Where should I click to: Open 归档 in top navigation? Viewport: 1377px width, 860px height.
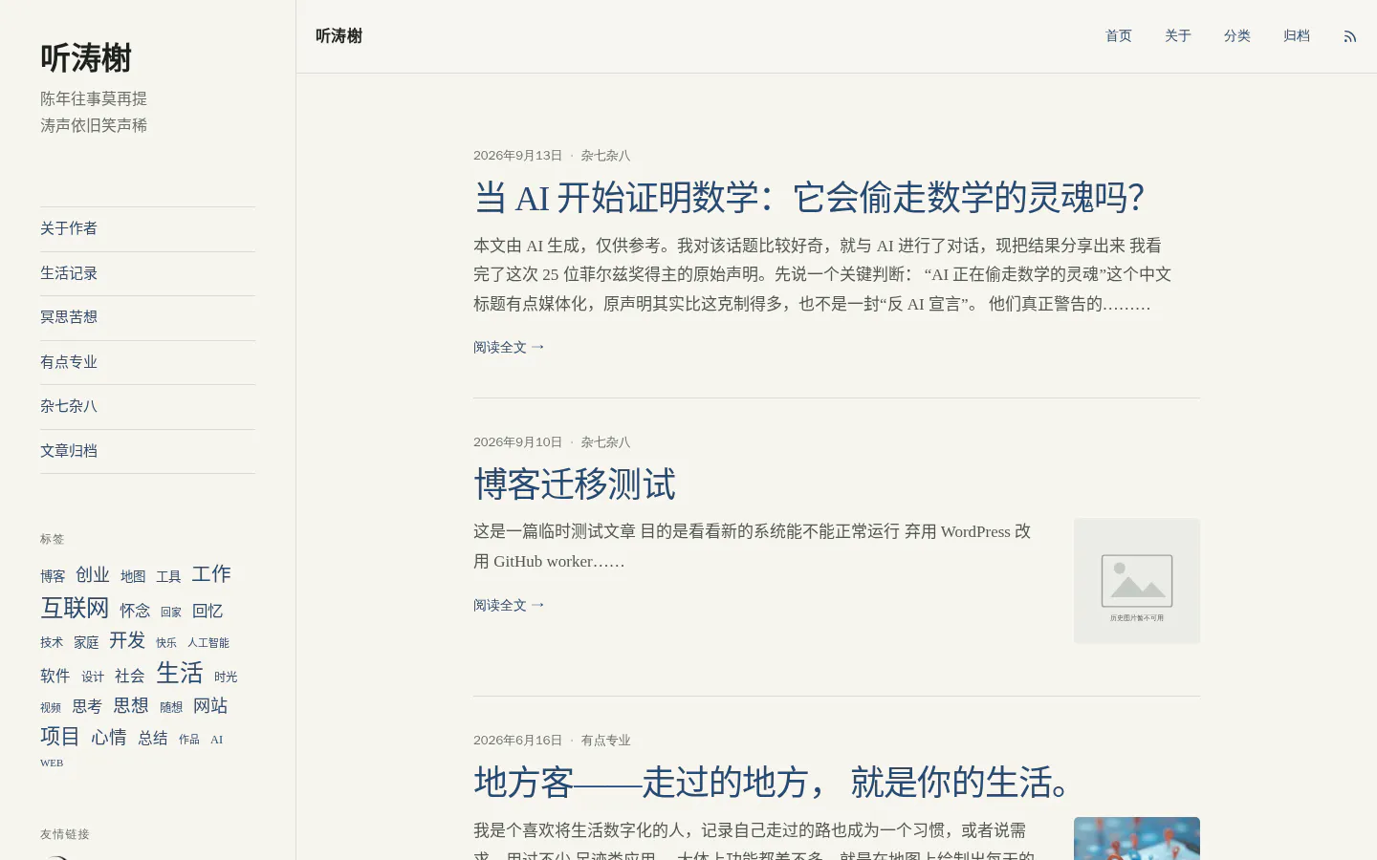1297,36
